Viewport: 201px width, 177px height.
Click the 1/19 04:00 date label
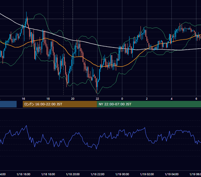[x=172, y=174]
